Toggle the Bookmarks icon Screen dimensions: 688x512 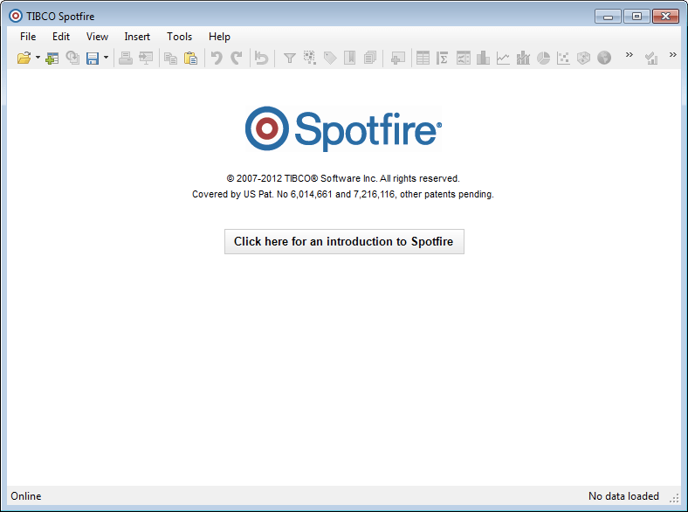point(350,58)
